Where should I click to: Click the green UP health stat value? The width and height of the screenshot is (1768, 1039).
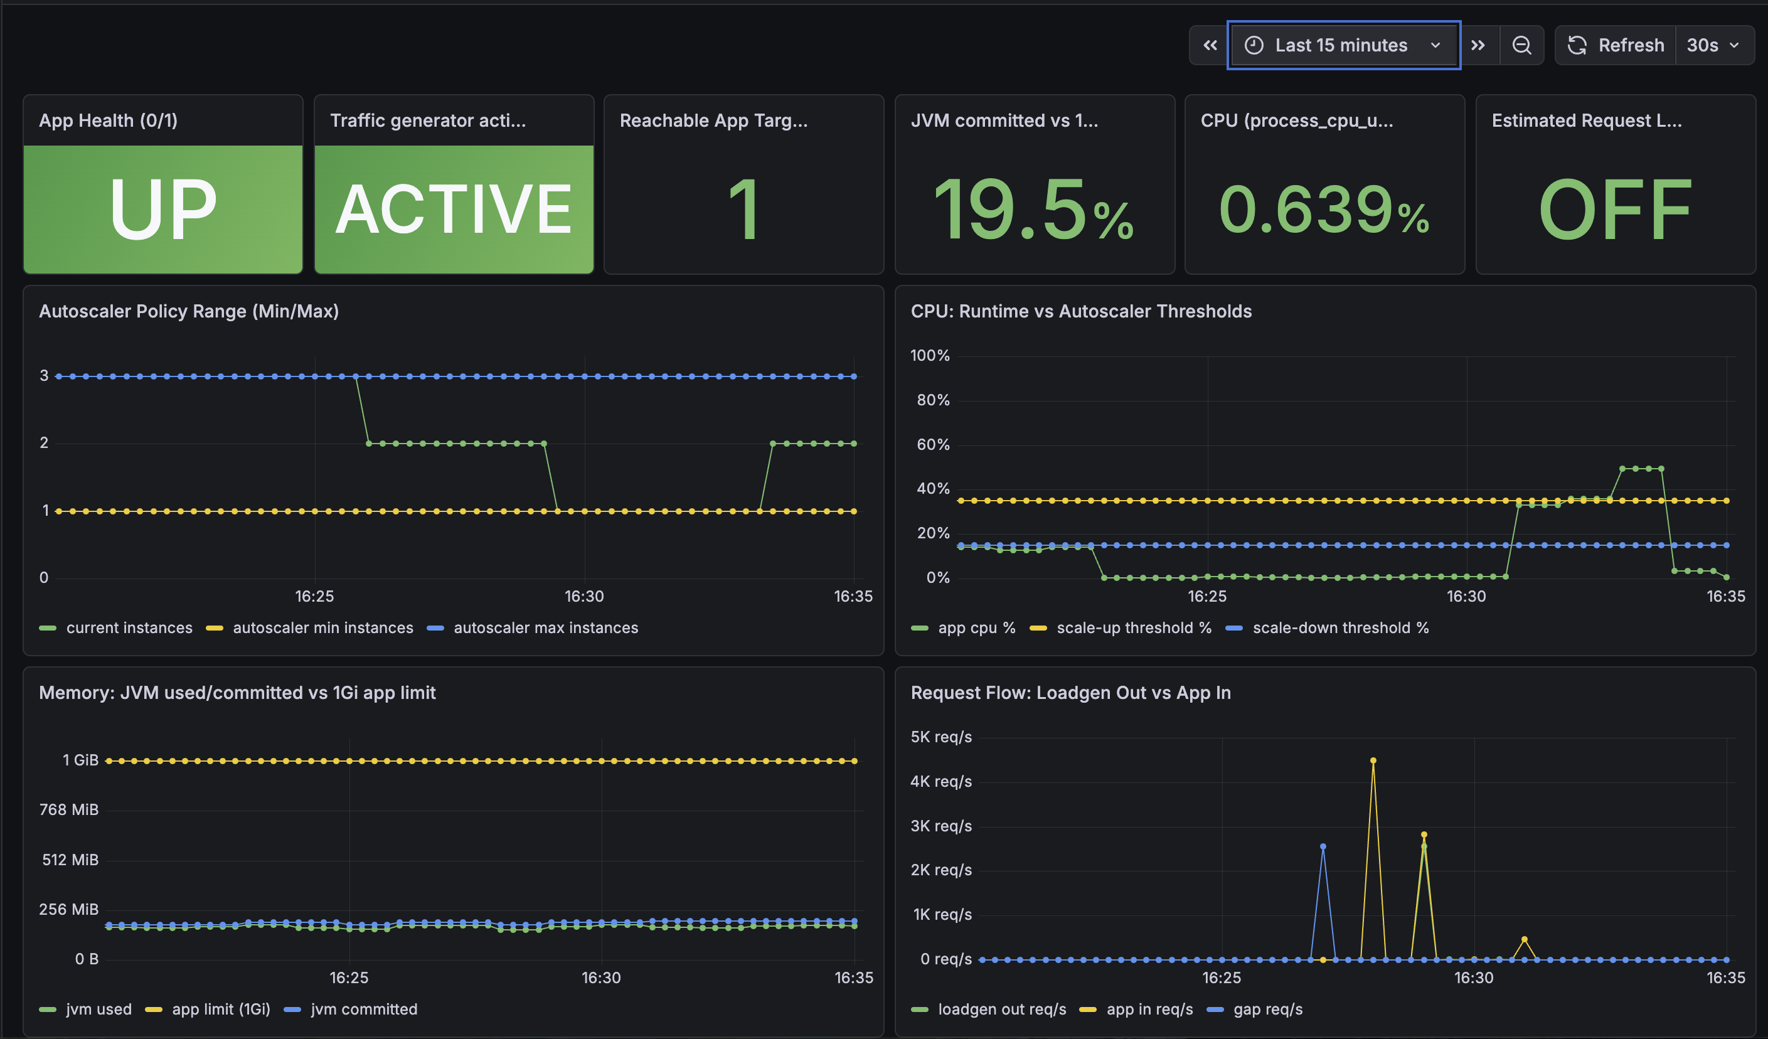pyautogui.click(x=162, y=208)
